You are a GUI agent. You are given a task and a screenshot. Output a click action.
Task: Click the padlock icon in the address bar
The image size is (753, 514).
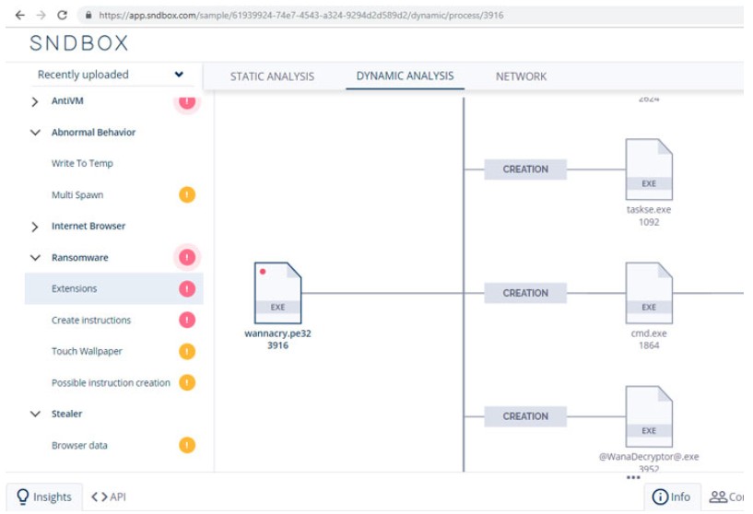(88, 16)
